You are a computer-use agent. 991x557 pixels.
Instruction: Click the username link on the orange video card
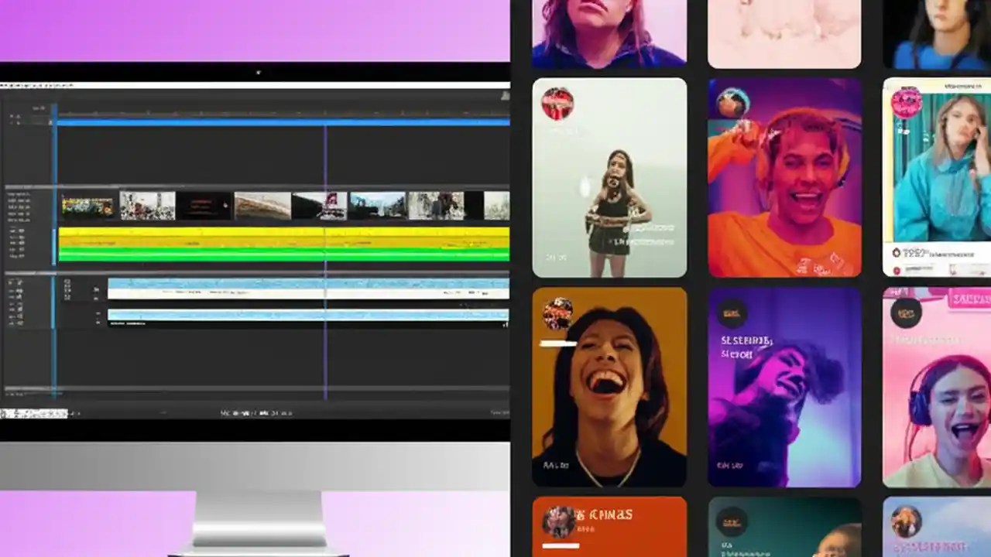click(604, 514)
